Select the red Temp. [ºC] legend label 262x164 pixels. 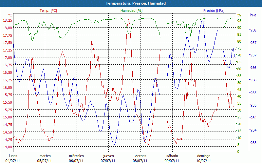pos(48,10)
